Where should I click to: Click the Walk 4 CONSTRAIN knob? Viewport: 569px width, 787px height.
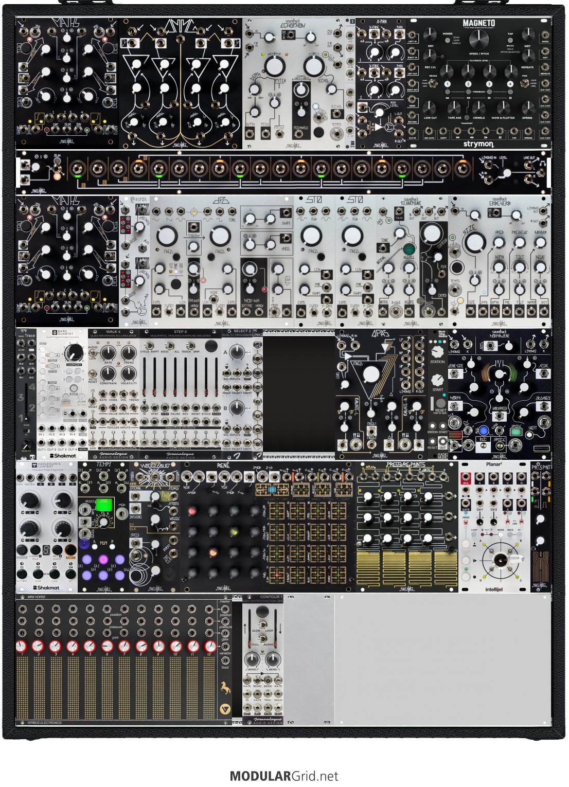(x=108, y=373)
